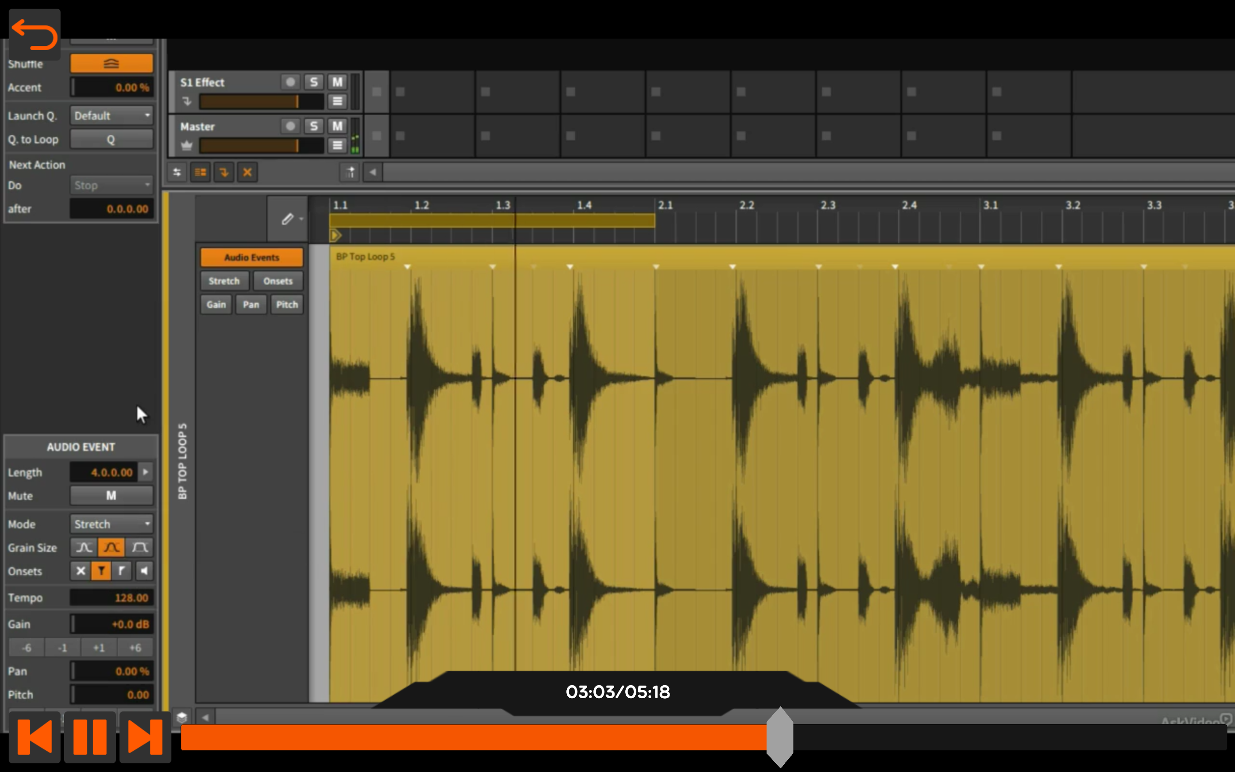Screen dimensions: 1235x772
Task: Toggle the Mute button in Audio Event panel
Action: click(111, 495)
